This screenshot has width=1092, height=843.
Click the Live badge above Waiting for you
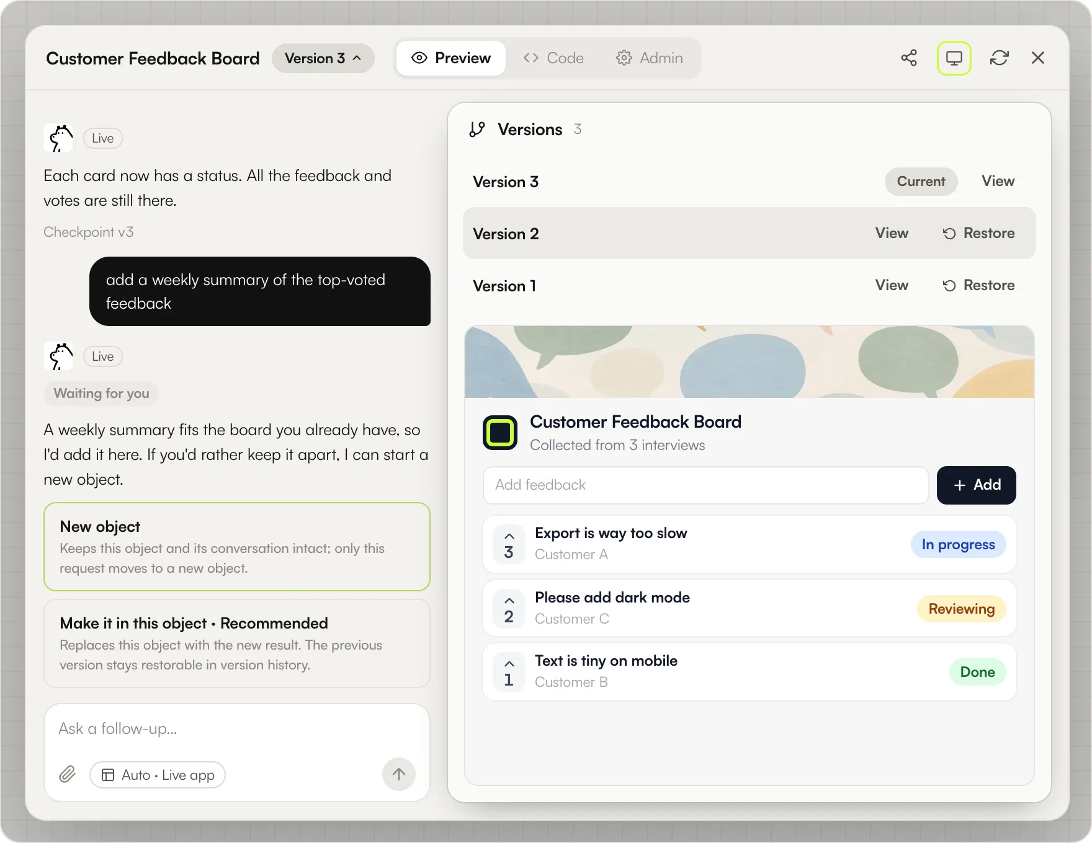pos(103,356)
